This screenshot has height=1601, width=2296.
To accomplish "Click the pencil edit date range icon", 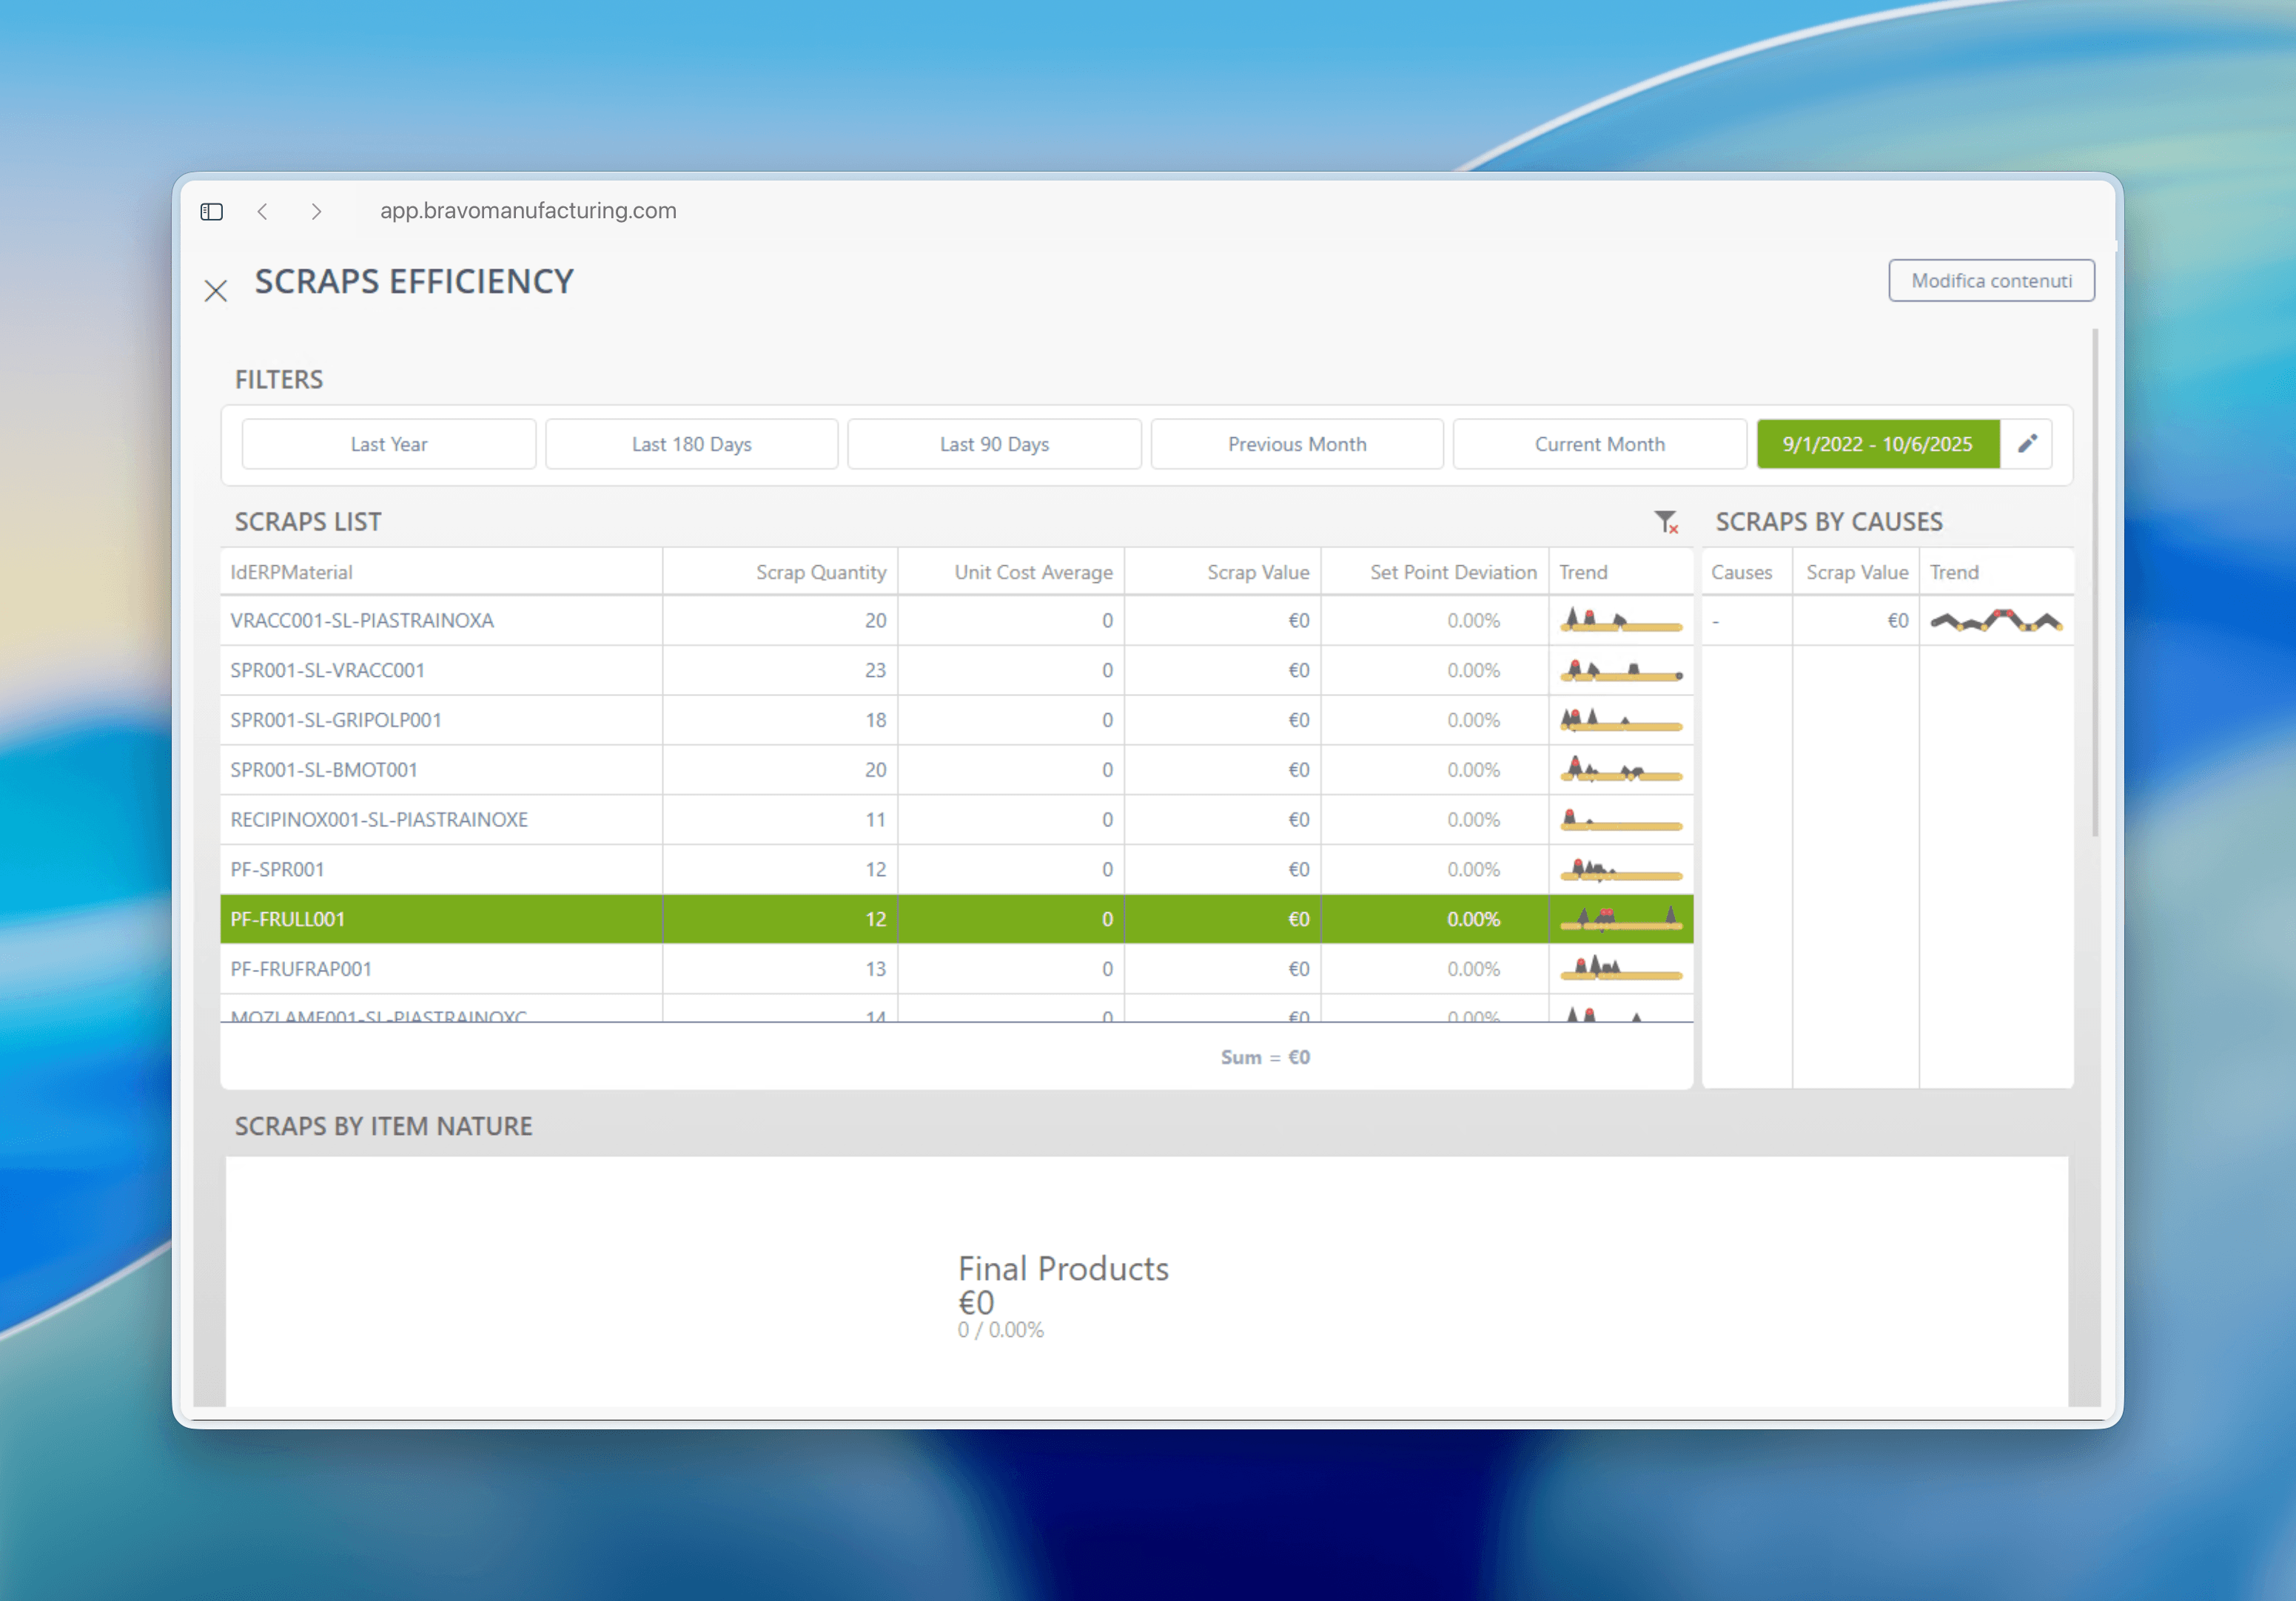I will (x=2026, y=444).
